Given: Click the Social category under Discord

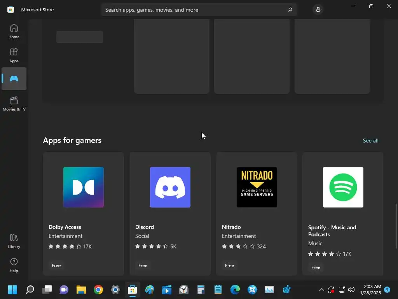Looking at the screenshot, I should pyautogui.click(x=142, y=236).
